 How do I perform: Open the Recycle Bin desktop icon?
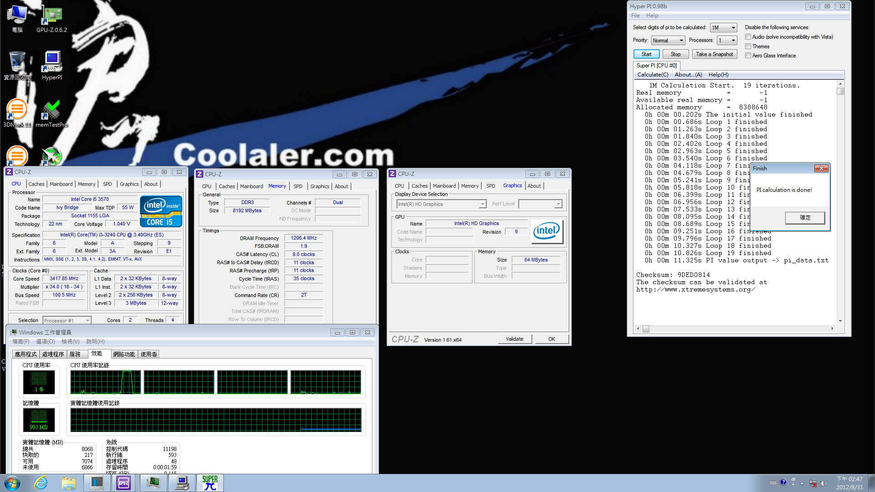point(17,65)
